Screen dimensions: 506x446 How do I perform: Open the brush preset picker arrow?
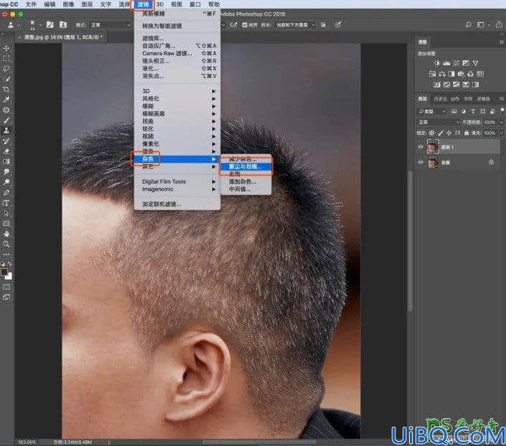coord(40,25)
